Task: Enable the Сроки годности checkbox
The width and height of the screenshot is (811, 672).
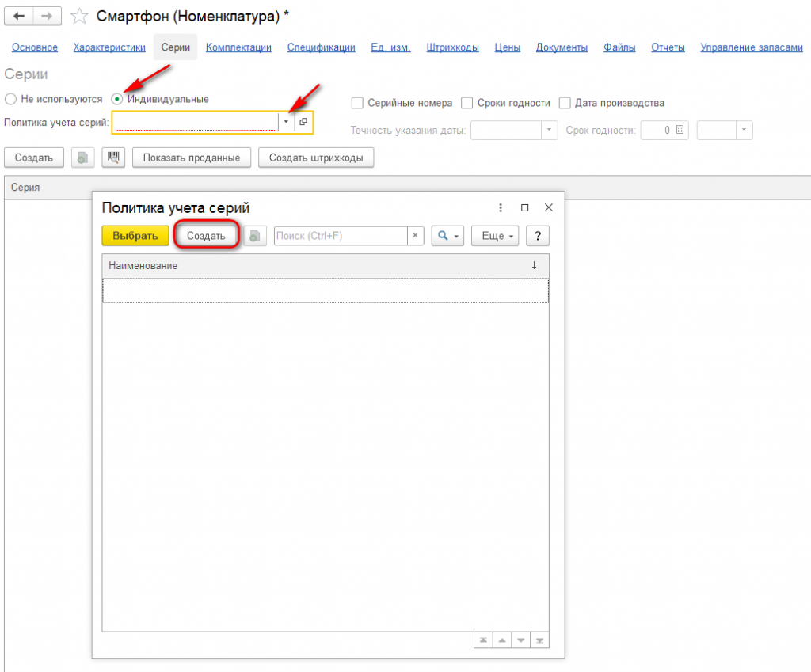Action: (x=467, y=103)
